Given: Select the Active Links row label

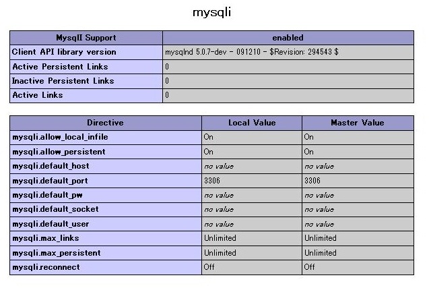Looking at the screenshot, I should [x=38, y=95].
